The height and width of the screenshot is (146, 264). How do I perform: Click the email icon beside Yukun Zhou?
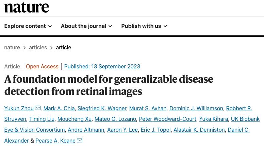pyautogui.click(x=38, y=108)
